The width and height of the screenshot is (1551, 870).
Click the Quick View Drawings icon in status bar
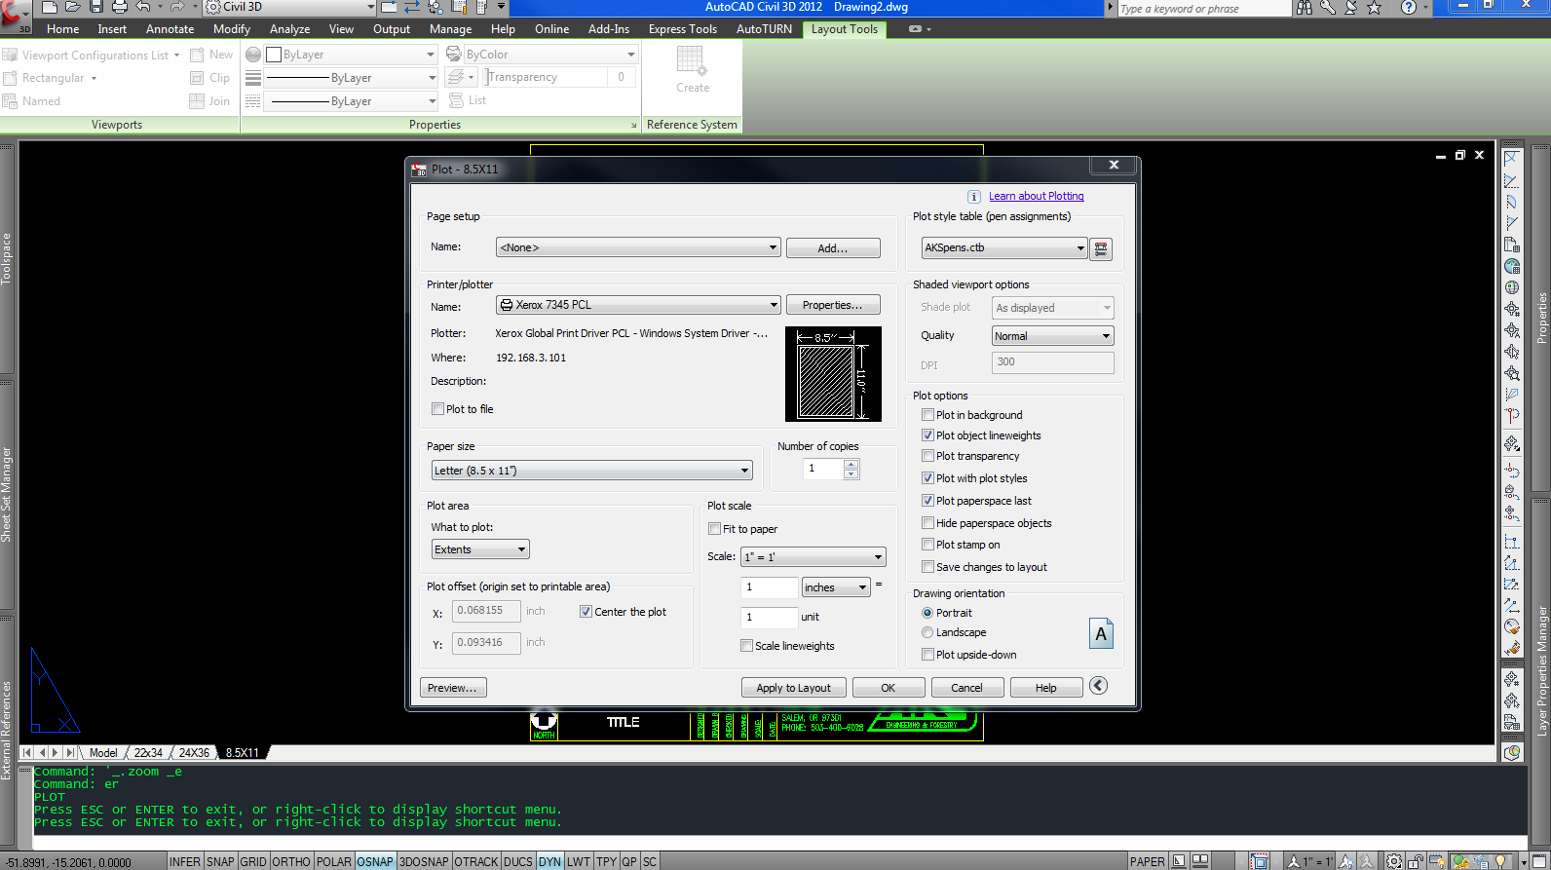[1200, 861]
